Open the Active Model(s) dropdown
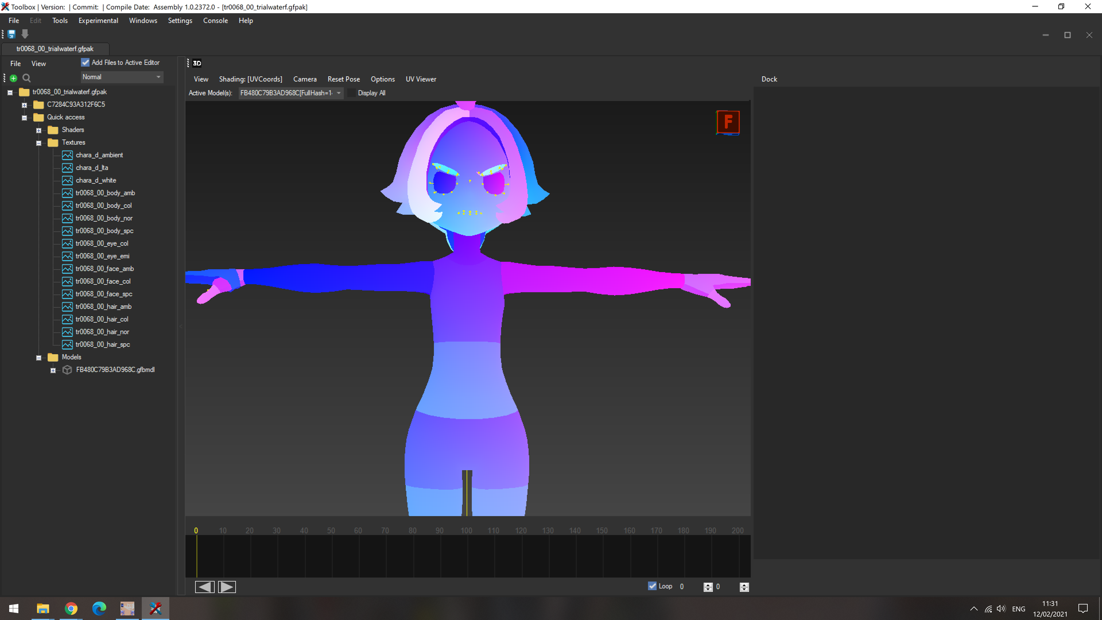Image resolution: width=1102 pixels, height=620 pixels. (x=291, y=93)
